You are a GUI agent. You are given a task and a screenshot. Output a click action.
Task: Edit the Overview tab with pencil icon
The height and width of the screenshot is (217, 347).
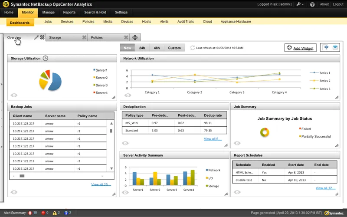36,37
